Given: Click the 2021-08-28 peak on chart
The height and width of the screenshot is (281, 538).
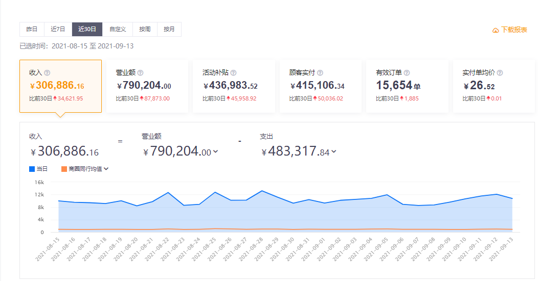Looking at the screenshot, I should pos(262,191).
